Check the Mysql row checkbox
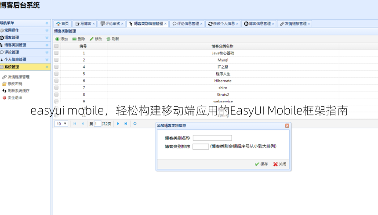This screenshot has height=215, width=378. coord(56,60)
